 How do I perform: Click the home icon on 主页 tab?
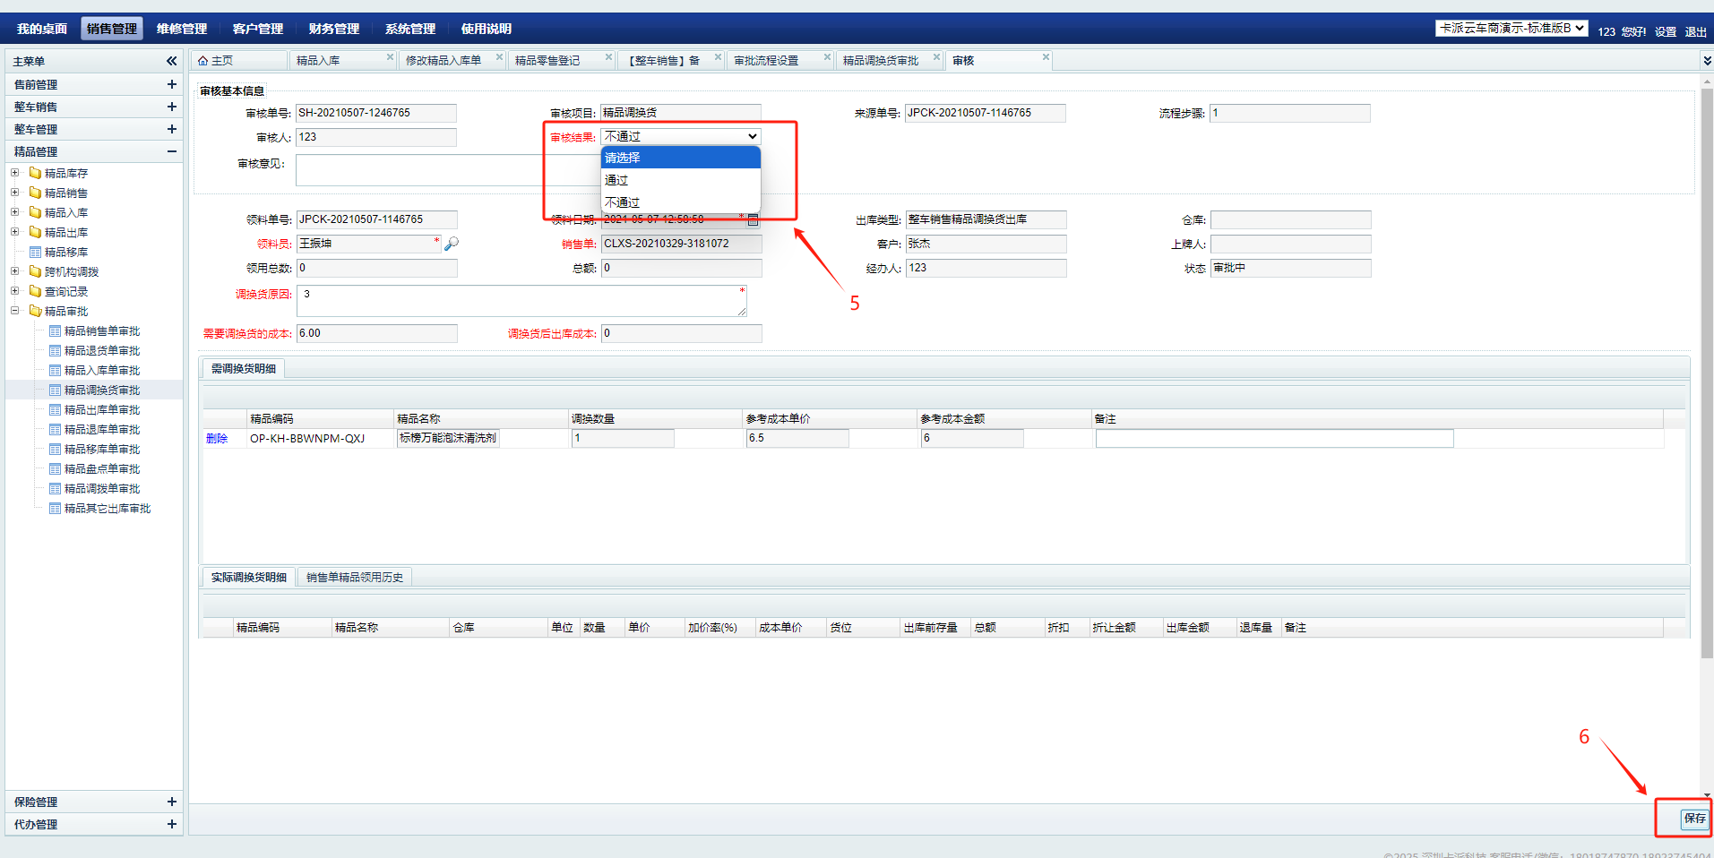[203, 61]
